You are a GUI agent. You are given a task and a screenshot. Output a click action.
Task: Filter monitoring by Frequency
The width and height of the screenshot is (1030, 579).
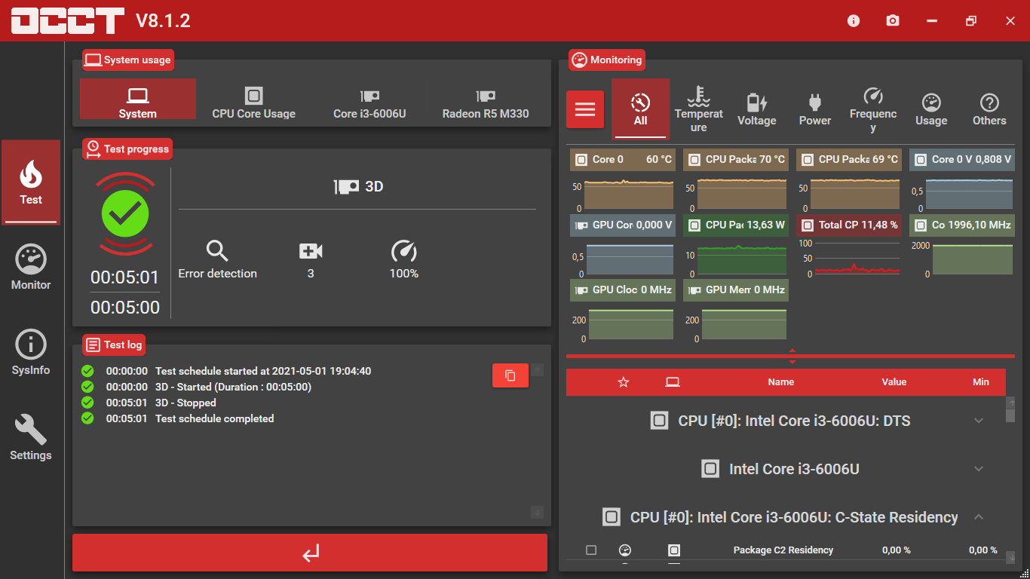point(873,109)
